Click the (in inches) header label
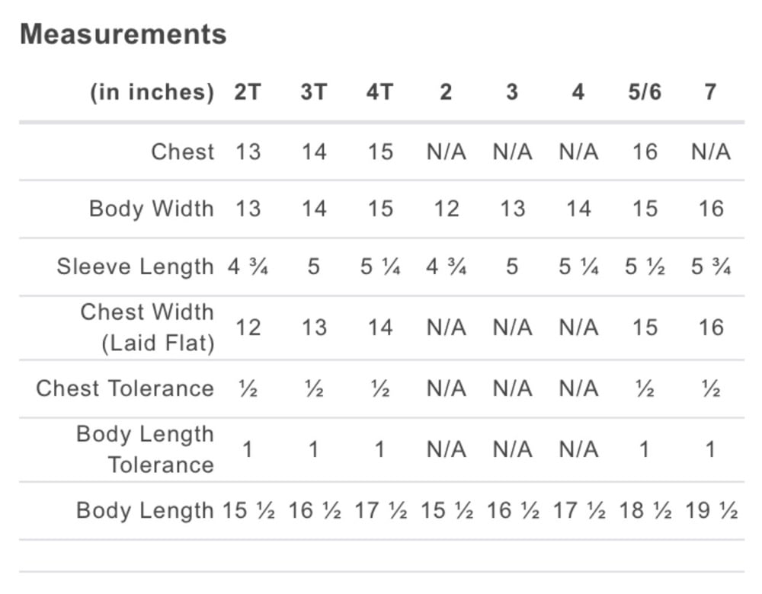762x594 pixels. coord(152,92)
